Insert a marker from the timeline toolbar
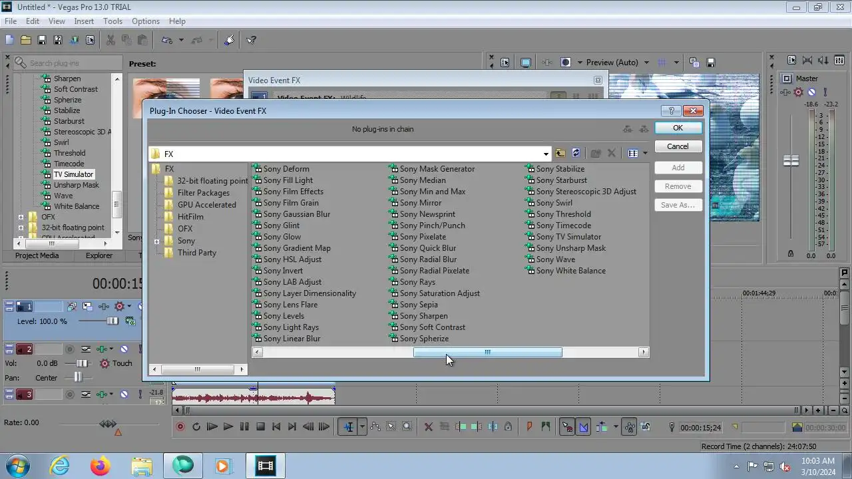Screen dimensions: 852x479 tap(530, 426)
